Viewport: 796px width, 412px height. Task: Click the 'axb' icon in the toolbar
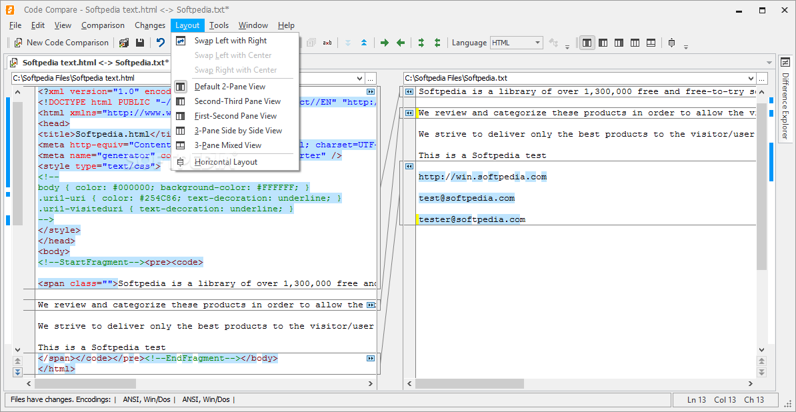click(327, 43)
